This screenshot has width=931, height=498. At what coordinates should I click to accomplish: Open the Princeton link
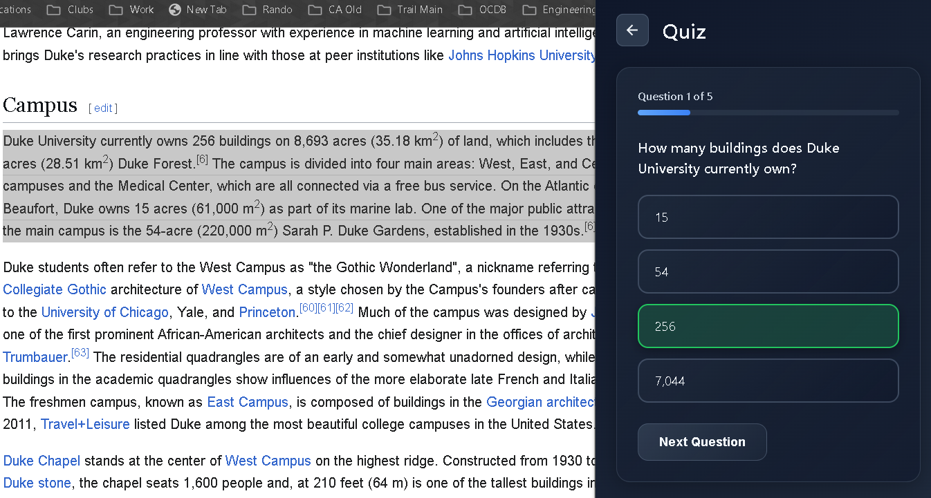[268, 312]
